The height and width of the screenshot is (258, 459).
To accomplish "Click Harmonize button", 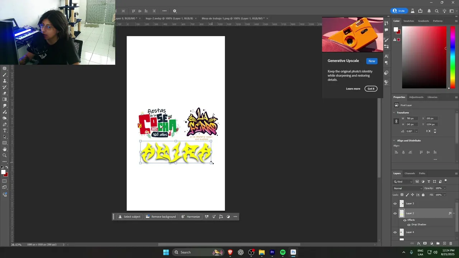I will (190, 216).
